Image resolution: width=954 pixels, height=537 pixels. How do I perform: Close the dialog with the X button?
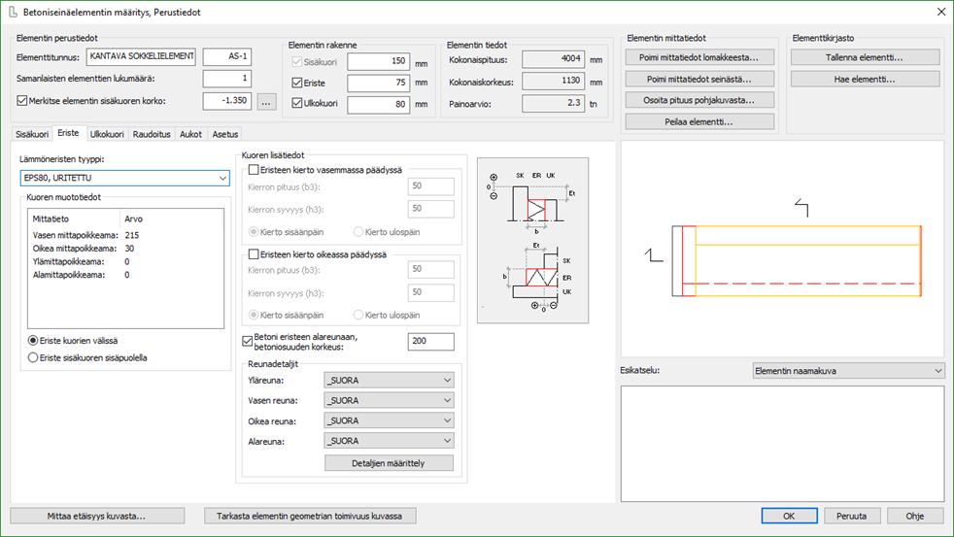pos(938,12)
